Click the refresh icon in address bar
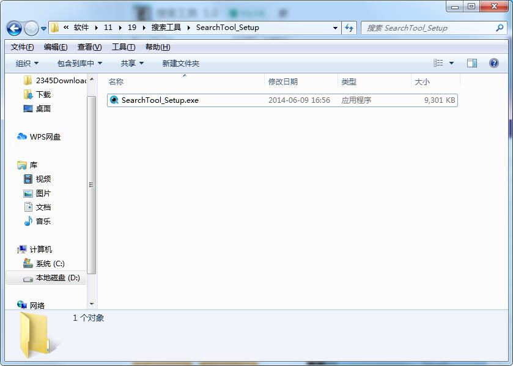 pos(348,28)
